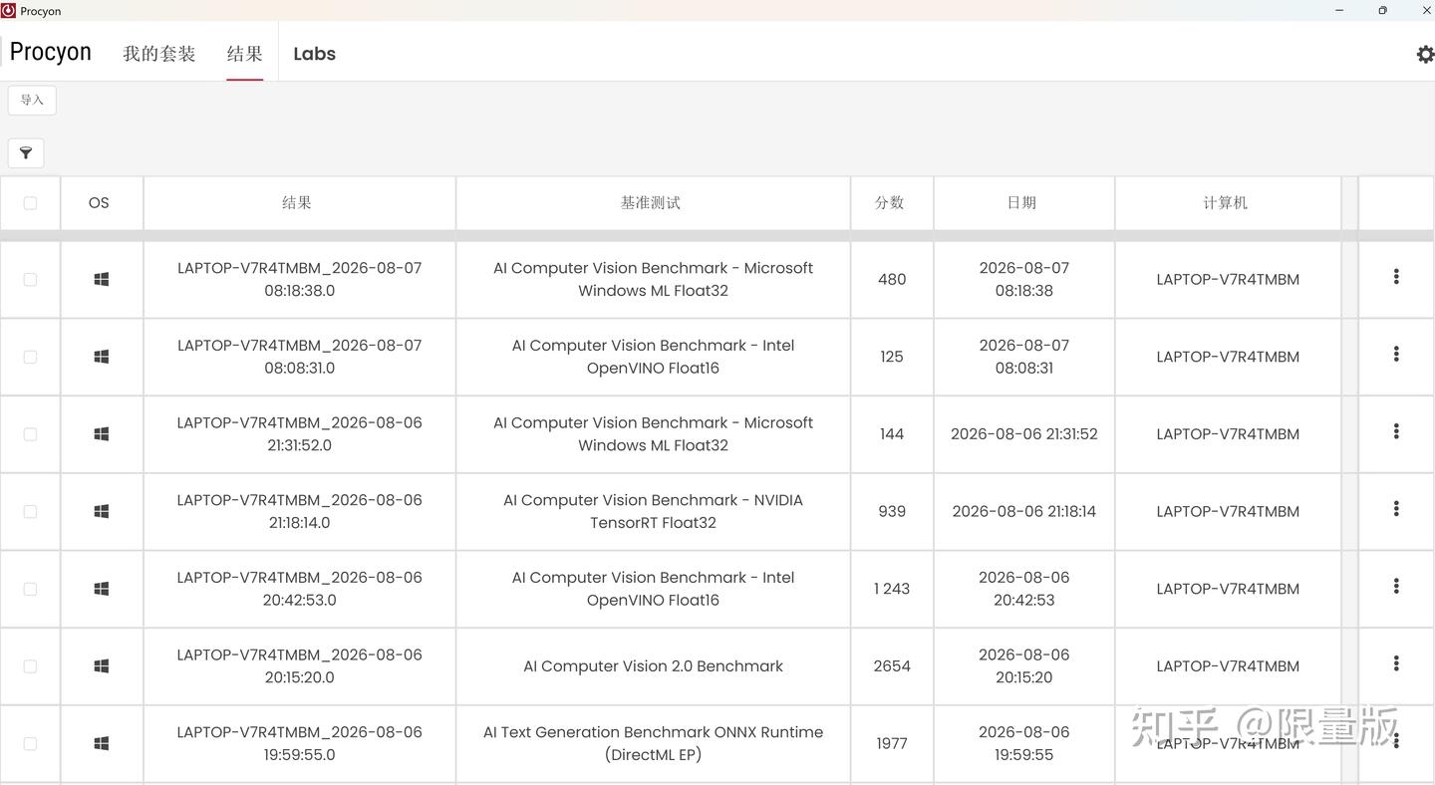Click the 基准测试 column header
Viewport: 1435px width, 785px height.
pos(651,203)
